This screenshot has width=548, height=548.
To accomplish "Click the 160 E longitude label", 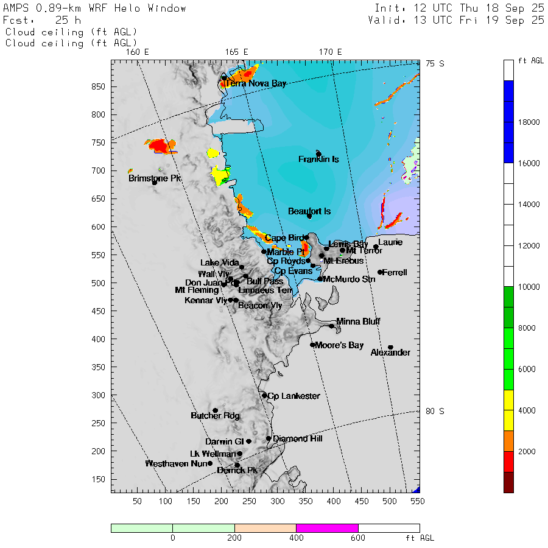I will [x=138, y=52].
